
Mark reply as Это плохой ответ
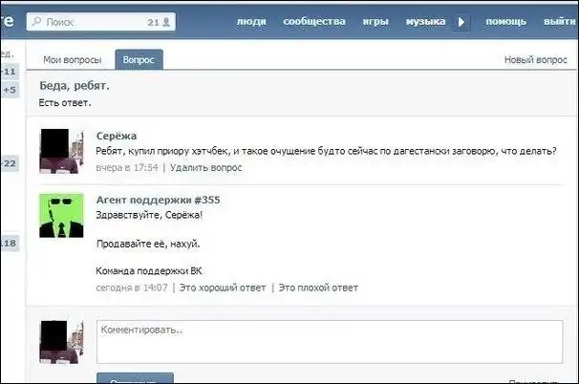point(318,287)
